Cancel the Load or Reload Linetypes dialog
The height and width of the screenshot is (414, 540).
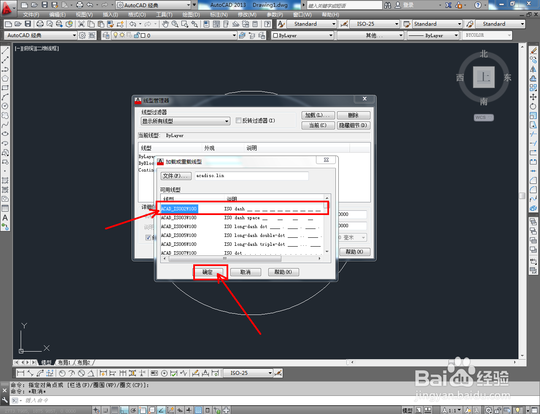tap(246, 272)
